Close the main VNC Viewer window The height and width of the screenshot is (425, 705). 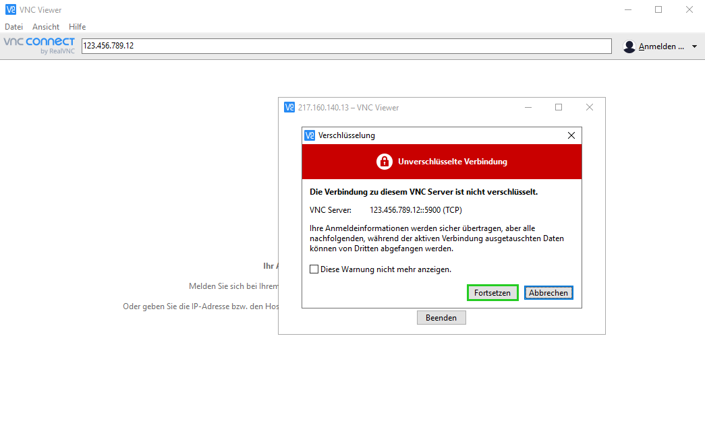[x=689, y=9]
